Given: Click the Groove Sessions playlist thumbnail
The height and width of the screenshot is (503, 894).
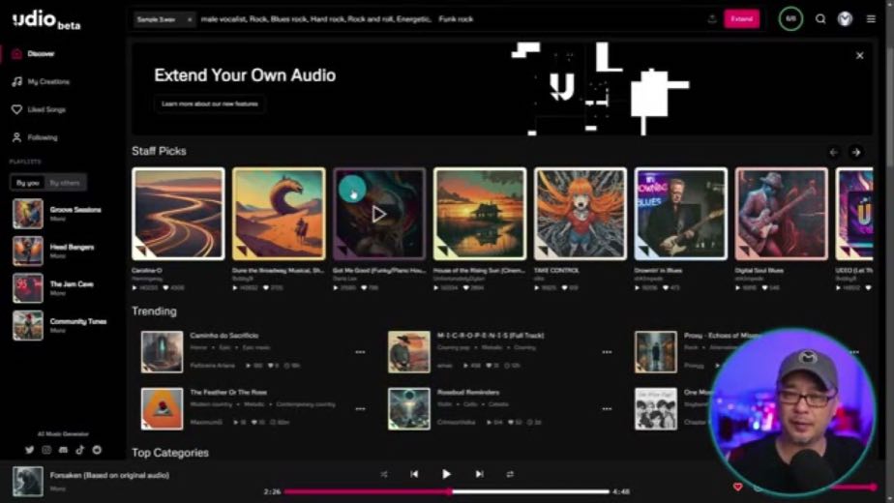Looking at the screenshot, I should coord(28,214).
